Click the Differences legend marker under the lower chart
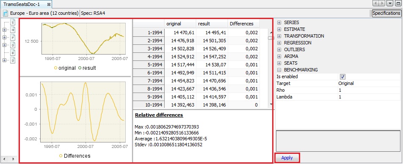The image size is (403, 164). (61, 156)
